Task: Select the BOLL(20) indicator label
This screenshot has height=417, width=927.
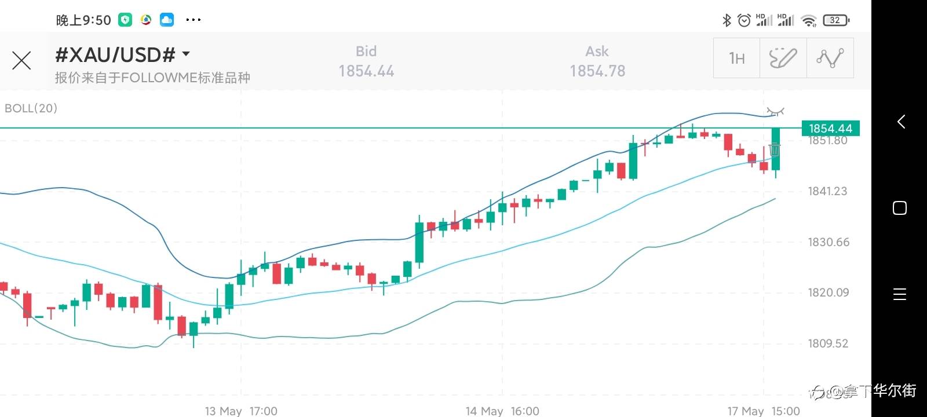Action: 31,108
